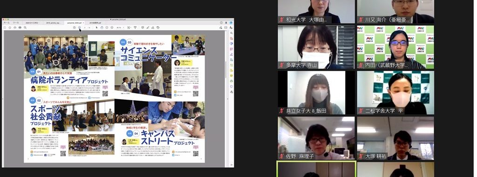
Task: Click the scrolling mode icon in toolbar
Action: (135, 27)
